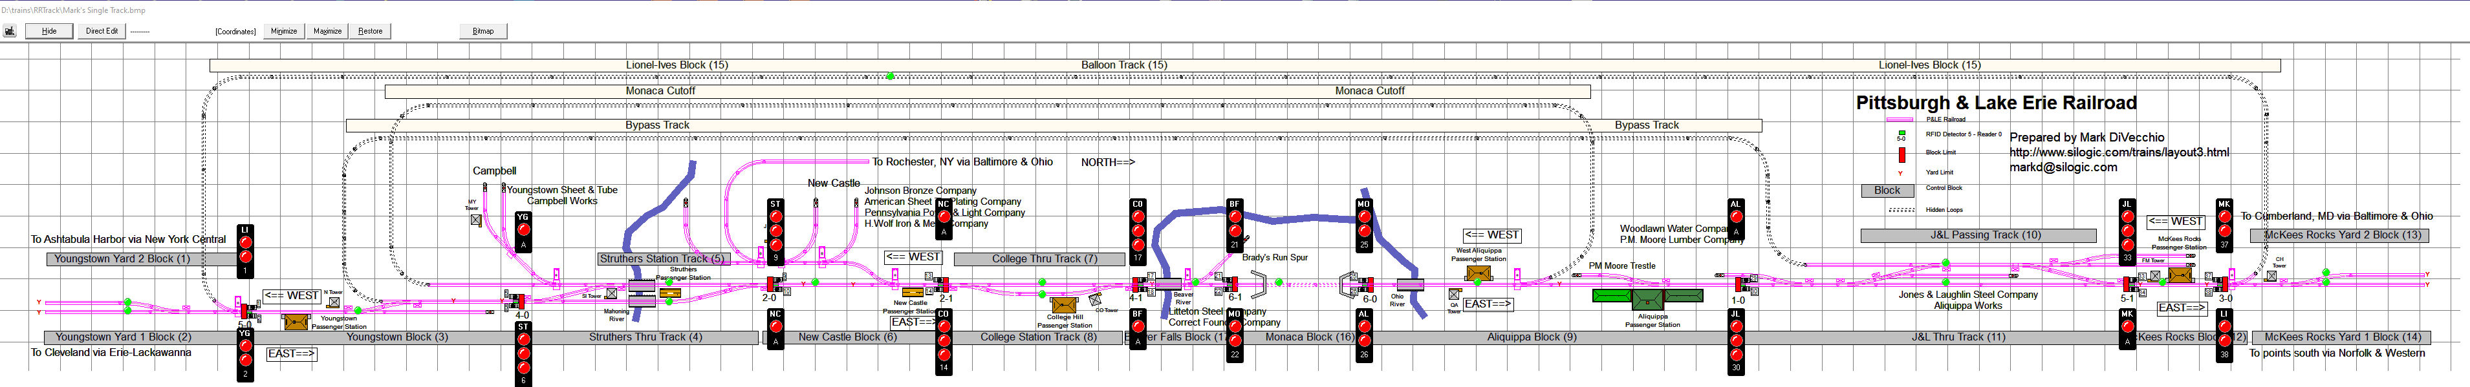Select McKees Rocks Yard 1 Block (14)
This screenshot has height=387, width=2470.
click(2343, 337)
